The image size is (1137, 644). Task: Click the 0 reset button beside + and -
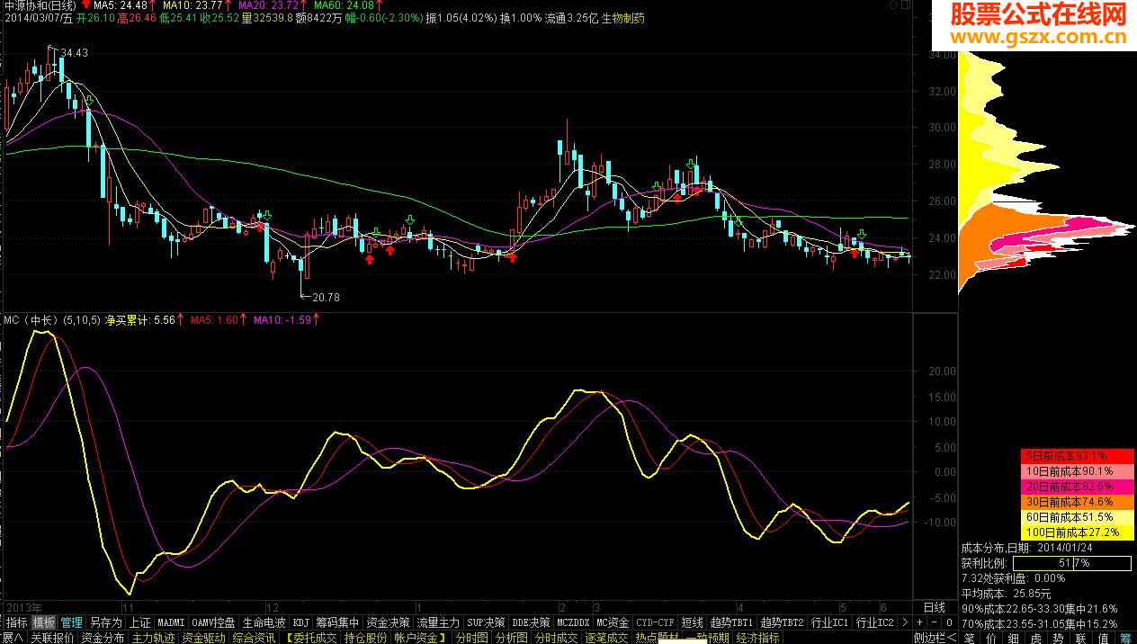(x=949, y=622)
